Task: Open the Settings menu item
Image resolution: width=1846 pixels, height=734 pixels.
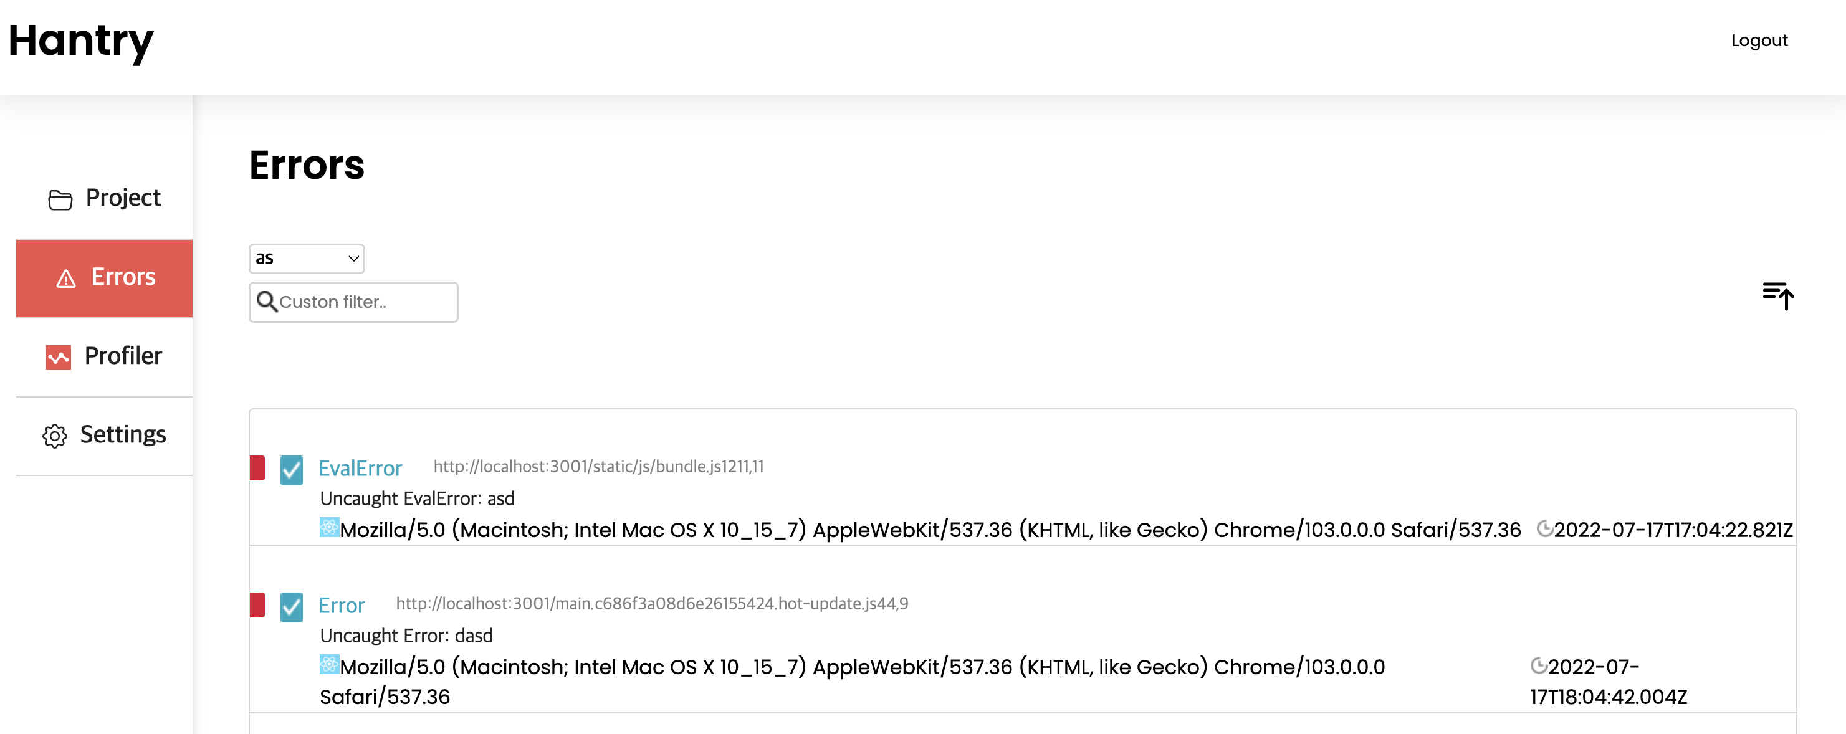Action: point(105,434)
